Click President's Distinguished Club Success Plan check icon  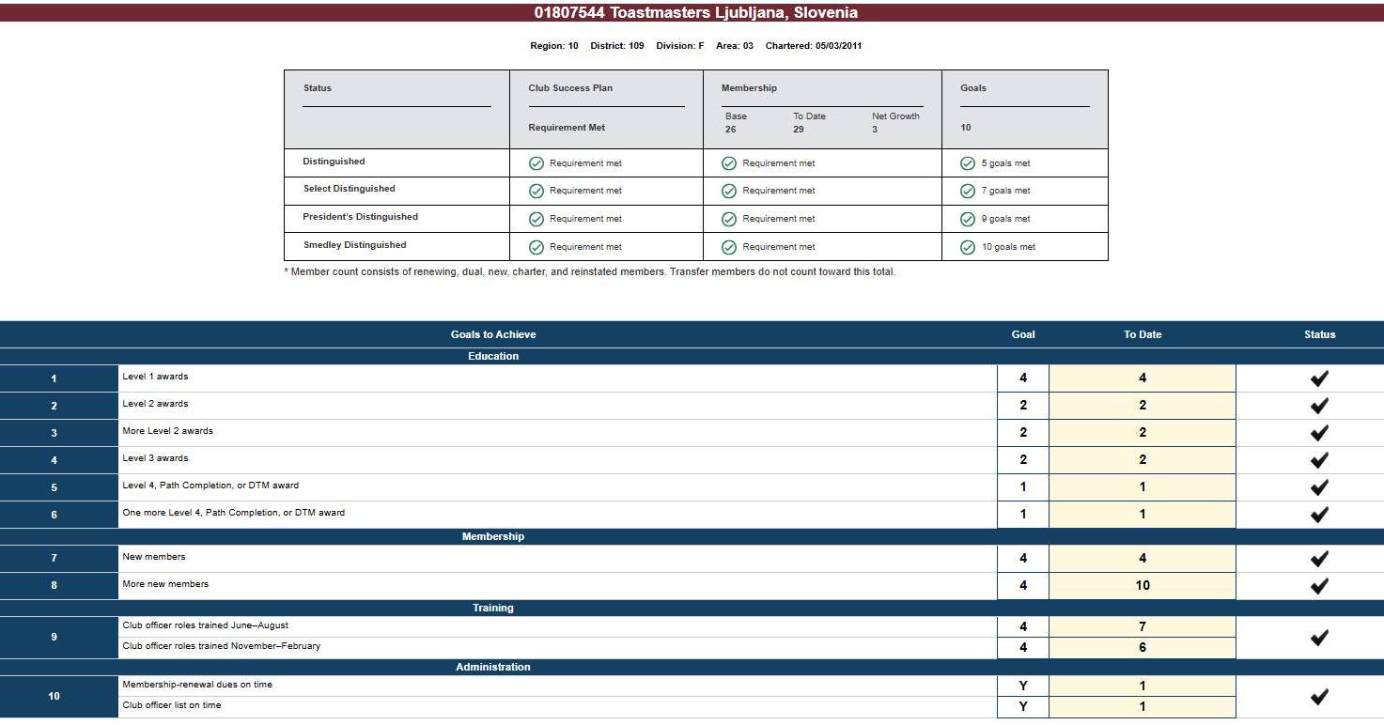click(536, 219)
